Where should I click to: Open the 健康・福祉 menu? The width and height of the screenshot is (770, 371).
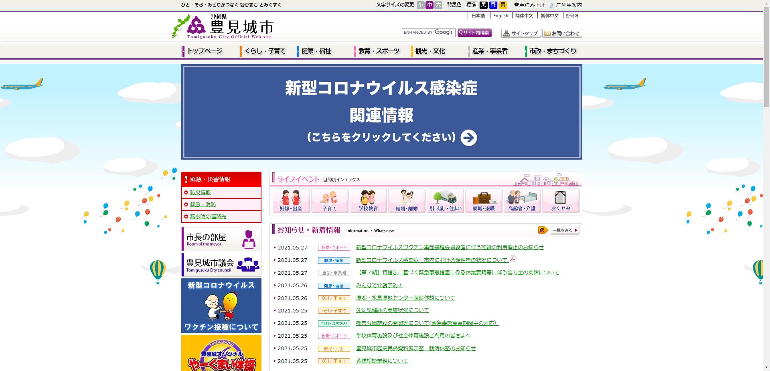[317, 51]
